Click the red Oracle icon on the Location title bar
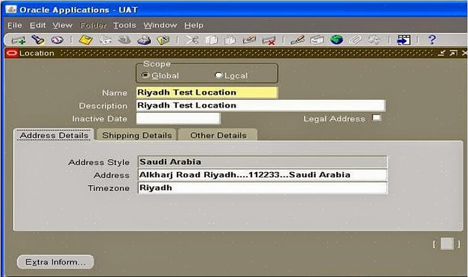Screen dimensions: 468x277 [x=12, y=53]
